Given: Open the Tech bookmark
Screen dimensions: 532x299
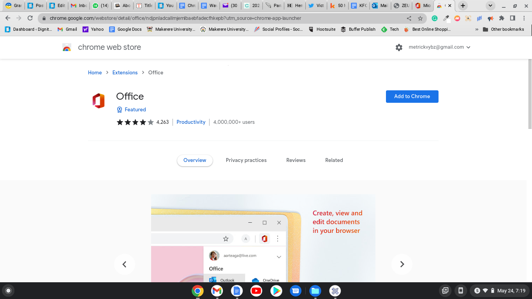Looking at the screenshot, I should pyautogui.click(x=390, y=29).
